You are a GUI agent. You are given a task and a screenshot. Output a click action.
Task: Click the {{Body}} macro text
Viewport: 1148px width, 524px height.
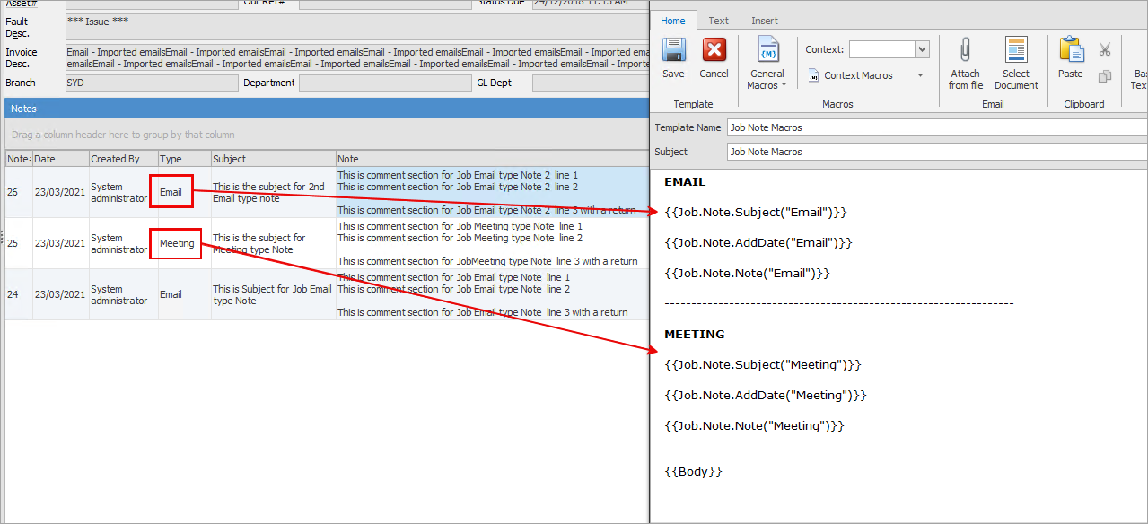coord(693,472)
